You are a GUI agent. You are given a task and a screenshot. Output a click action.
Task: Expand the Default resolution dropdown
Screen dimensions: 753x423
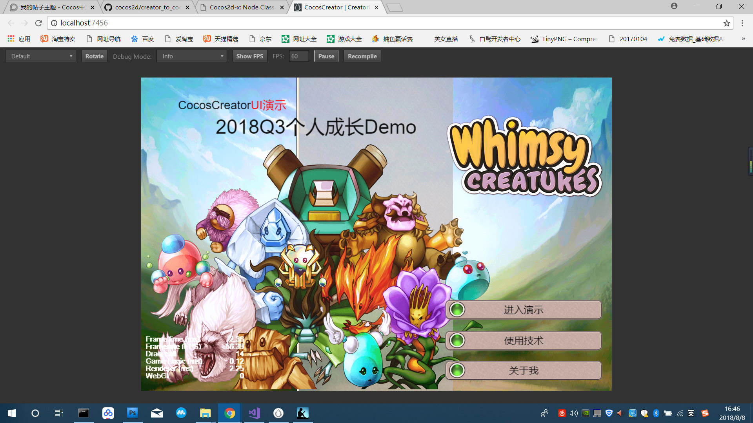(x=41, y=56)
